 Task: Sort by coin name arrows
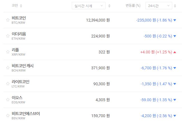coord(21,6)
